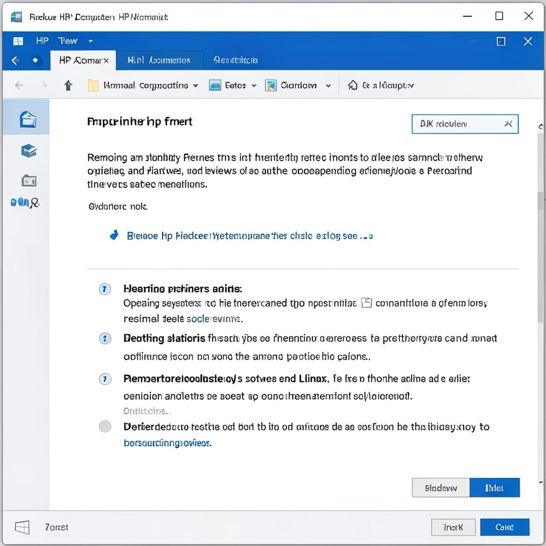Open the blue 'Bleaoe Hp Piadcee' link
Viewport: 546px width, 546px height.
[x=250, y=236]
